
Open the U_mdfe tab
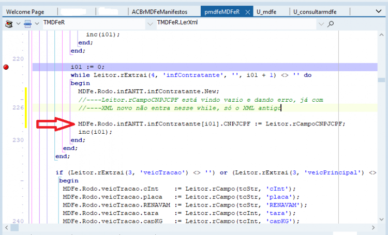266,12
